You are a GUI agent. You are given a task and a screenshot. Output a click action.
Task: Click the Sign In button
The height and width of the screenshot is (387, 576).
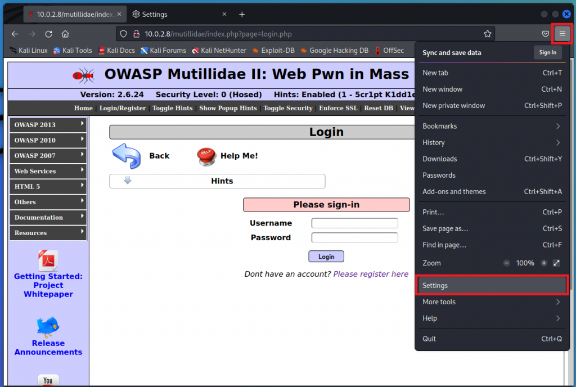click(x=547, y=52)
